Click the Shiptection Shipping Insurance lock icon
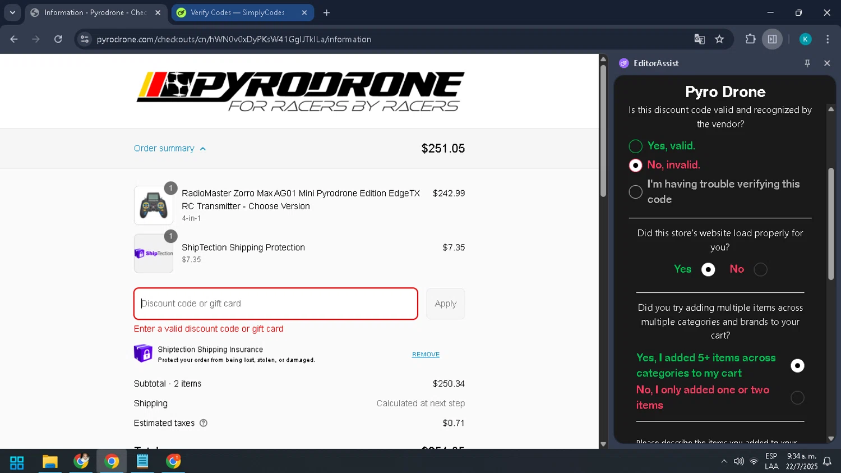The width and height of the screenshot is (841, 473). 143,353
